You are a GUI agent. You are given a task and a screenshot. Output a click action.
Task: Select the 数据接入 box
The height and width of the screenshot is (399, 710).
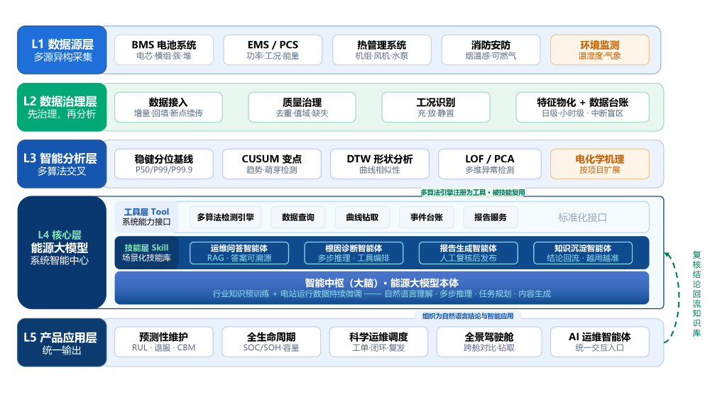168,107
